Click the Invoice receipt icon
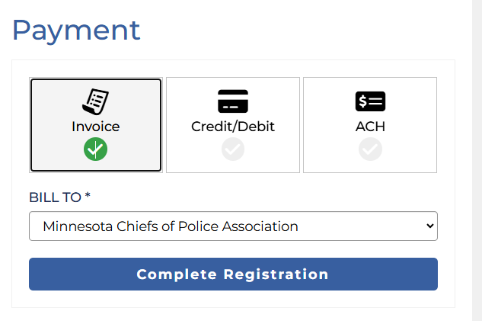Image resolution: width=482 pixels, height=321 pixels. (96, 101)
